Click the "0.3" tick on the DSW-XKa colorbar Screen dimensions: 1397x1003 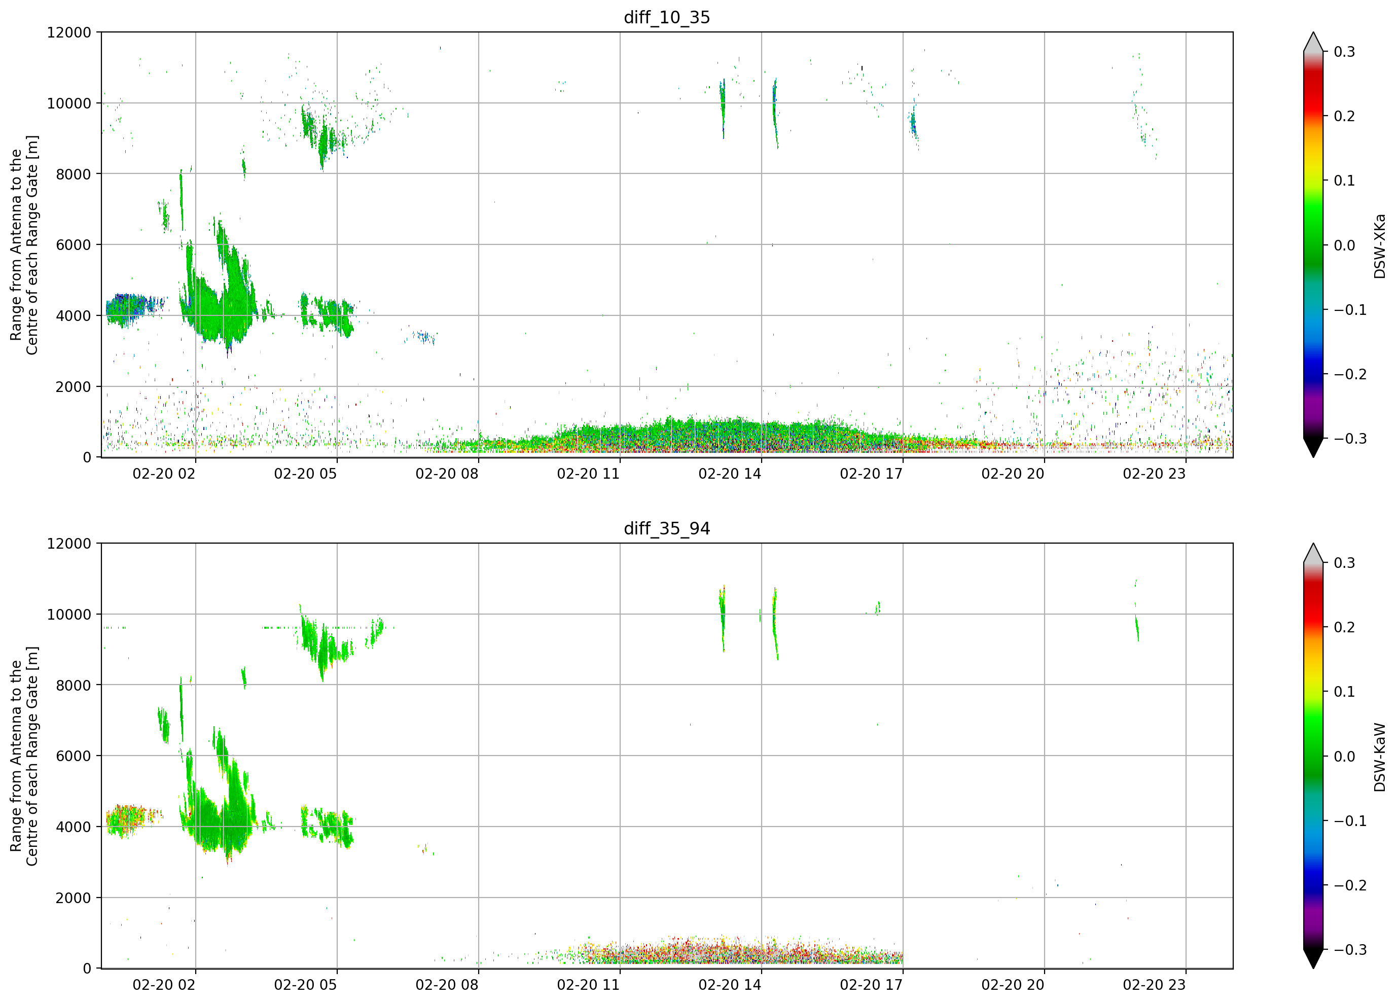pyautogui.click(x=1345, y=52)
